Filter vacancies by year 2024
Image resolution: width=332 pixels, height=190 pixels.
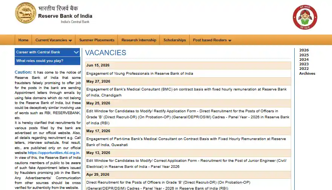click(304, 59)
